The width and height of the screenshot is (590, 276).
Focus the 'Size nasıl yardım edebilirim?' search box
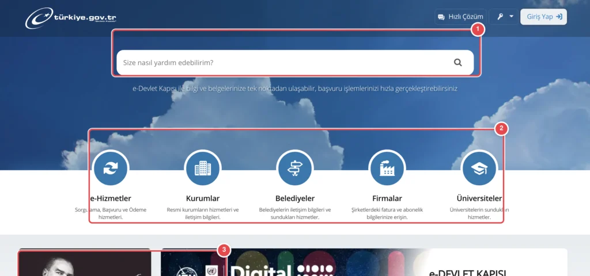click(x=295, y=63)
